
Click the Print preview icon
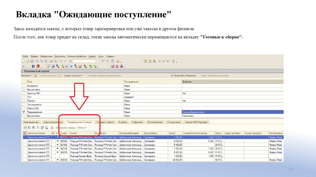pos(56,61)
